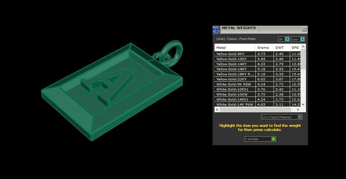This screenshot has height=179, width=346.
Task: Select the Yellow Gold:18KY R... row
Action: point(257,74)
